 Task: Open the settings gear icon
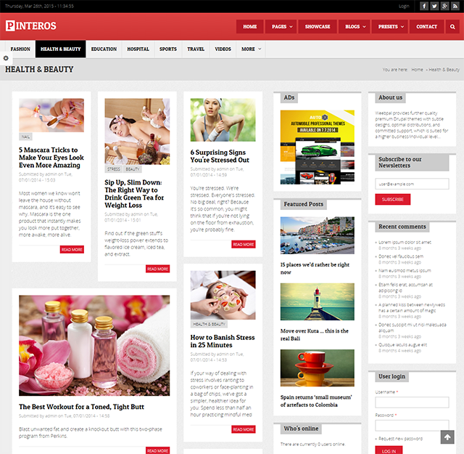(x=6, y=58)
